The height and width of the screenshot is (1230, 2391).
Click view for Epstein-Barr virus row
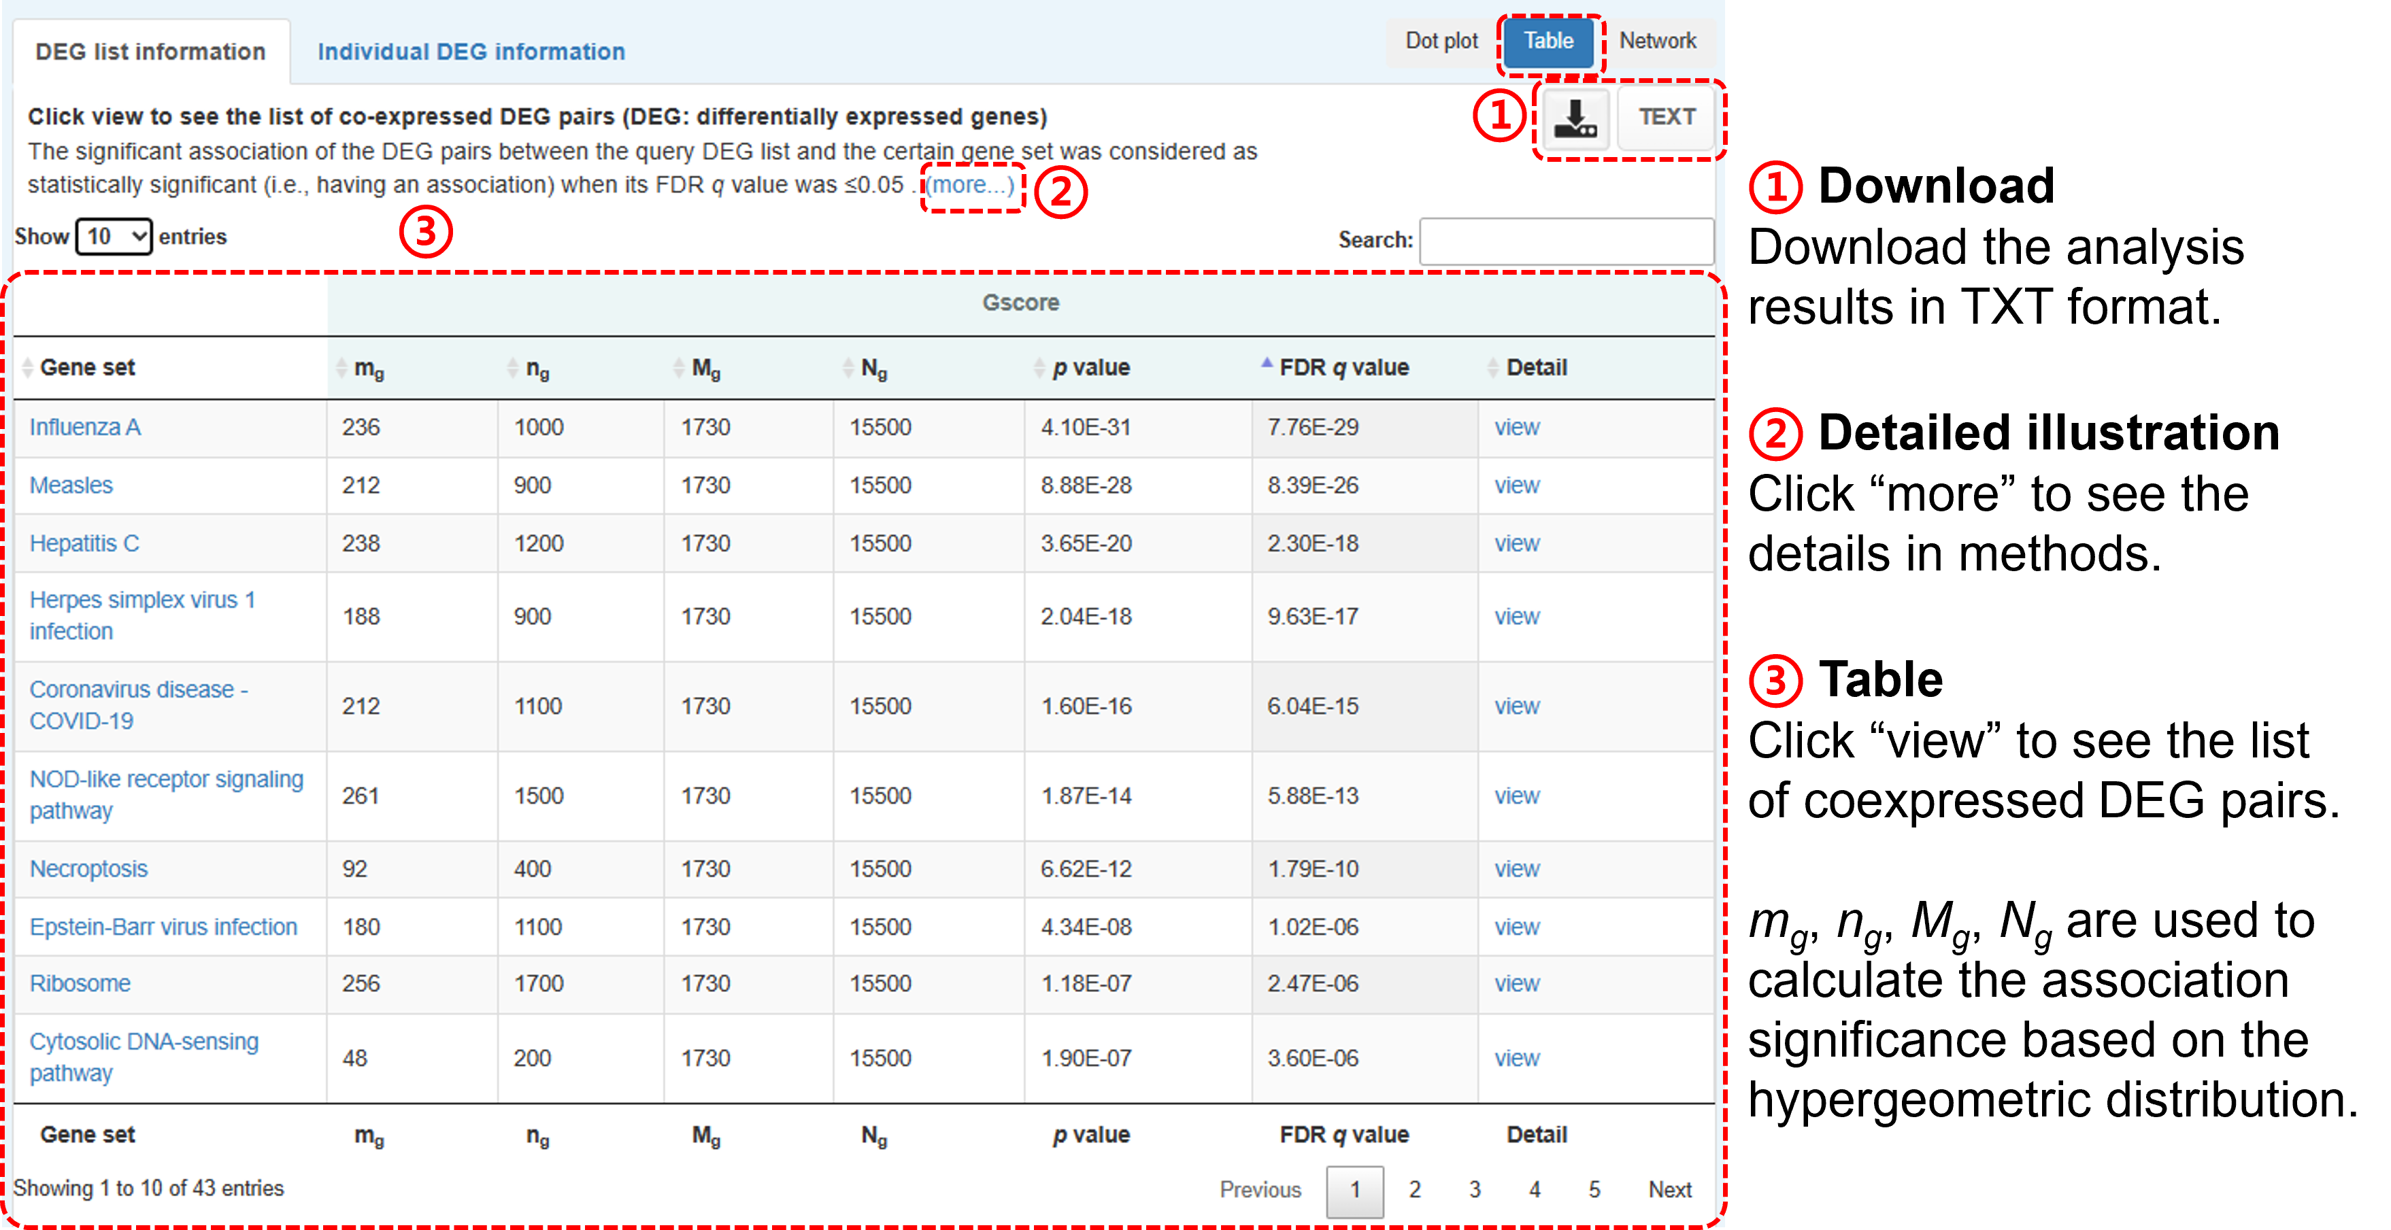[1517, 927]
